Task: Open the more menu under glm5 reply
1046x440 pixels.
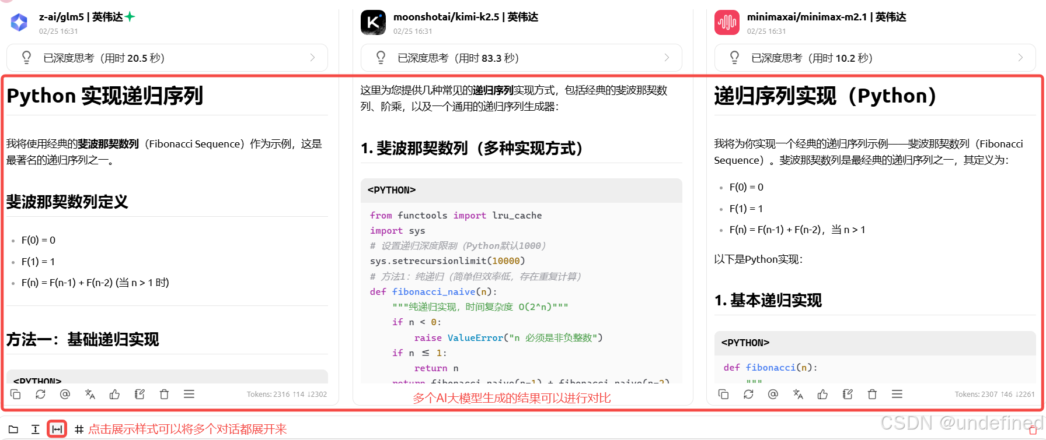Action: point(189,395)
